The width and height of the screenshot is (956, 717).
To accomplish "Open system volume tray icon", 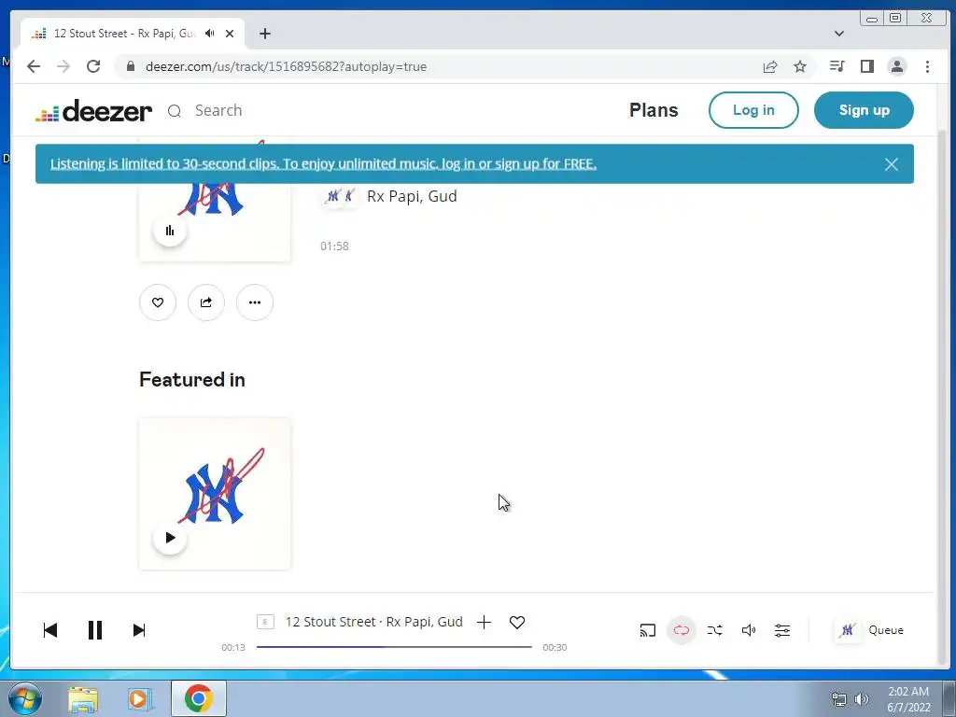I will 862,699.
